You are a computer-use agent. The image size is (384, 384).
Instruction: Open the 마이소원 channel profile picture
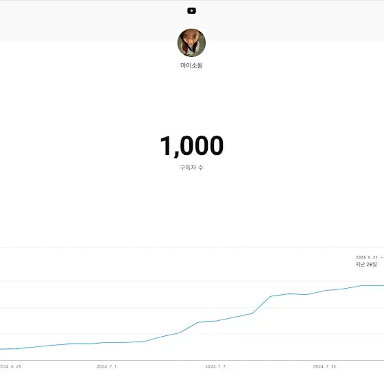click(x=191, y=43)
